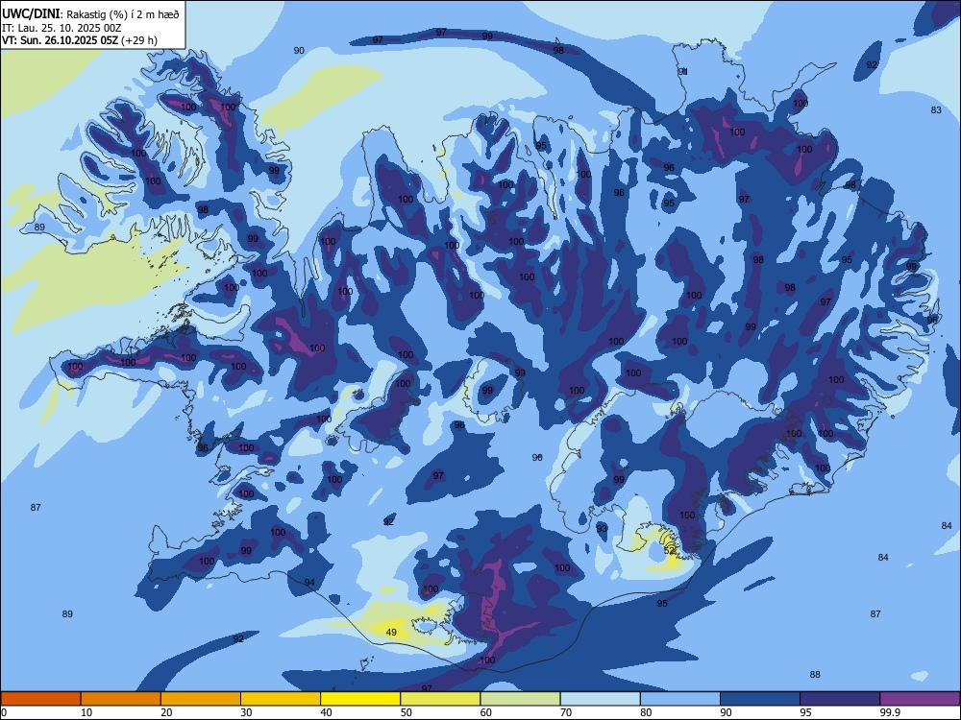The width and height of the screenshot is (961, 720).
Task: Pick the 60–70 pale green legend swatch
Action: 520,699
